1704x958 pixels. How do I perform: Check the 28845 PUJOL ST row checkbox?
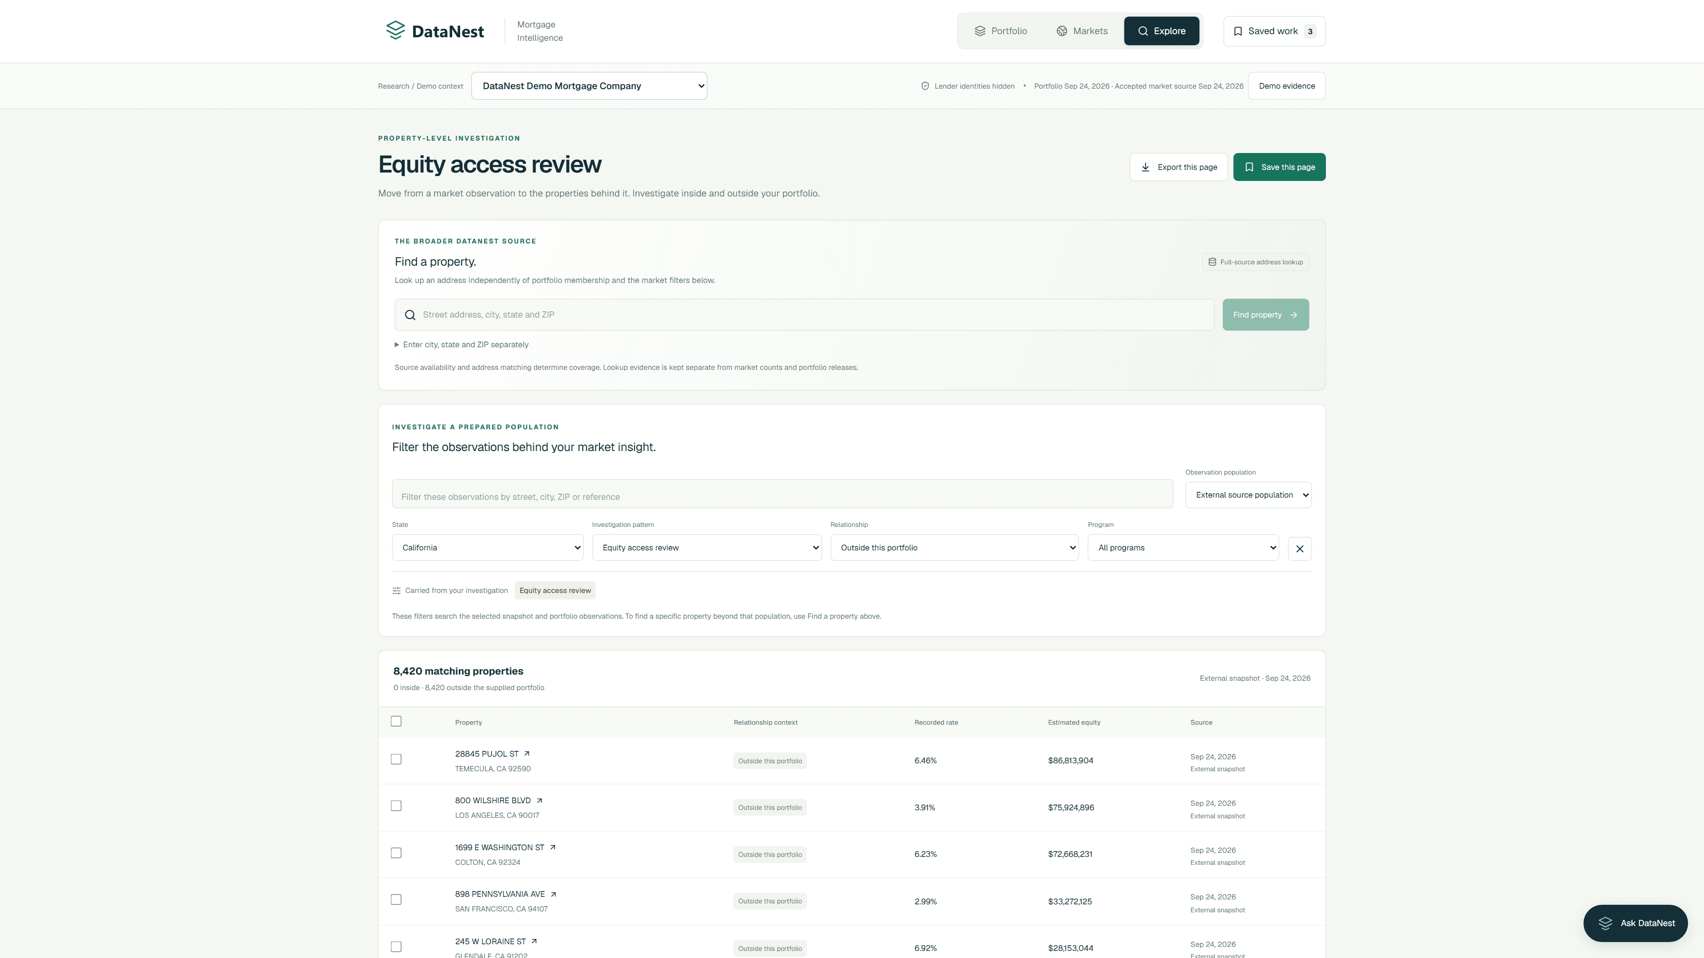395,759
